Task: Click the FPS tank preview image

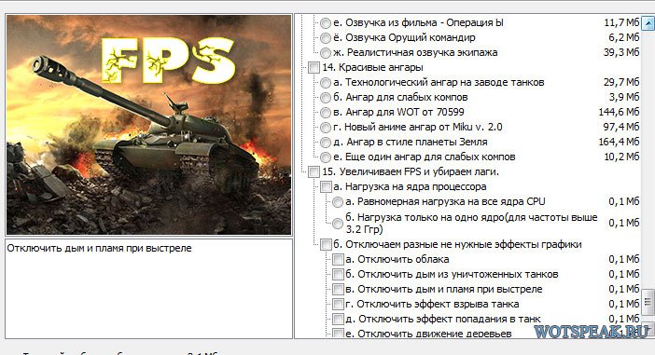Action: click(x=148, y=125)
